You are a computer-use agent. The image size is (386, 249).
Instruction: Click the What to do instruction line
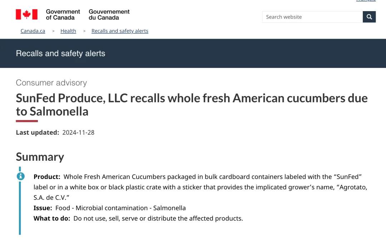(138, 218)
